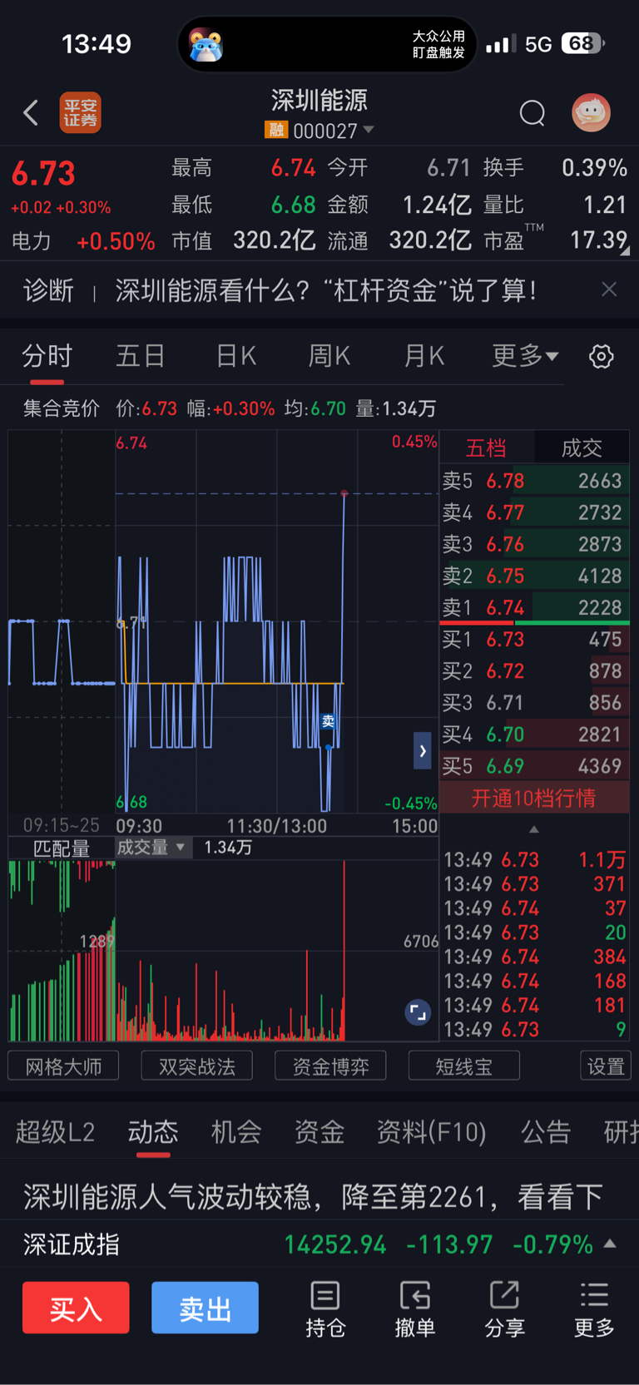The height and width of the screenshot is (1385, 639).
Task: Tap the 分享 share icon
Action: [505, 1309]
